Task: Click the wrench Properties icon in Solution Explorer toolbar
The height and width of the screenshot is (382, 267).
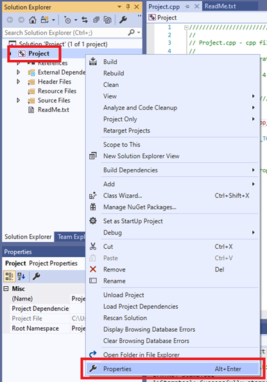Action: [123, 20]
